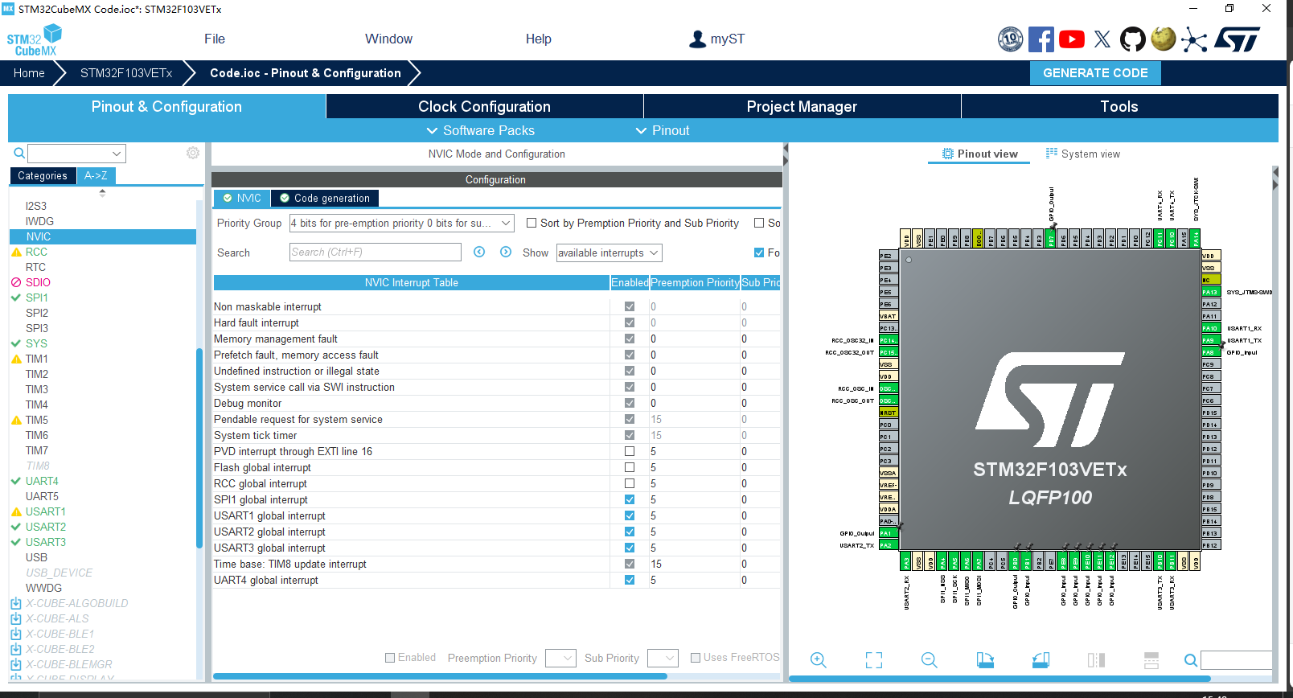Open the bottom Preemption Priority dropdown
This screenshot has height=698, width=1293.
tap(560, 658)
